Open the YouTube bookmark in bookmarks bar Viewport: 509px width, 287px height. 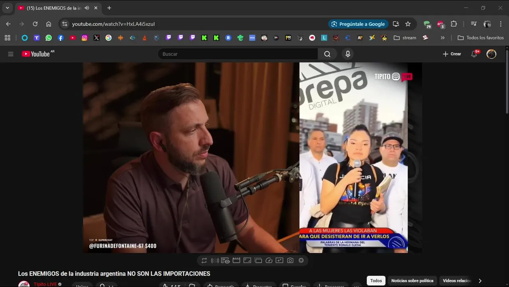73,38
